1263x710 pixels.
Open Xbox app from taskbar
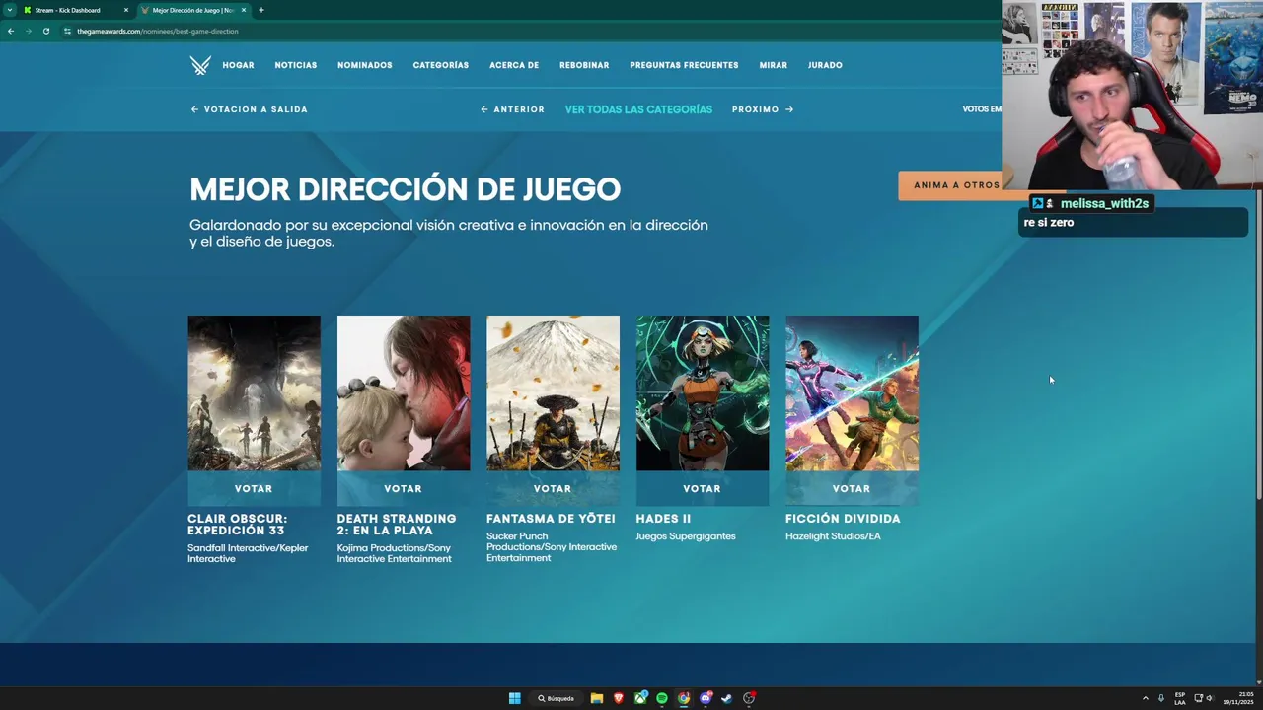point(640,698)
